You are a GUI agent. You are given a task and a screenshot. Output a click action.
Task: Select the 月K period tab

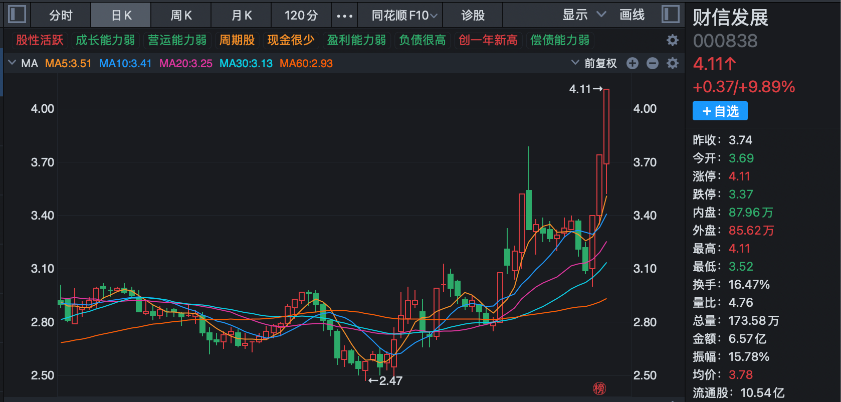pyautogui.click(x=241, y=16)
